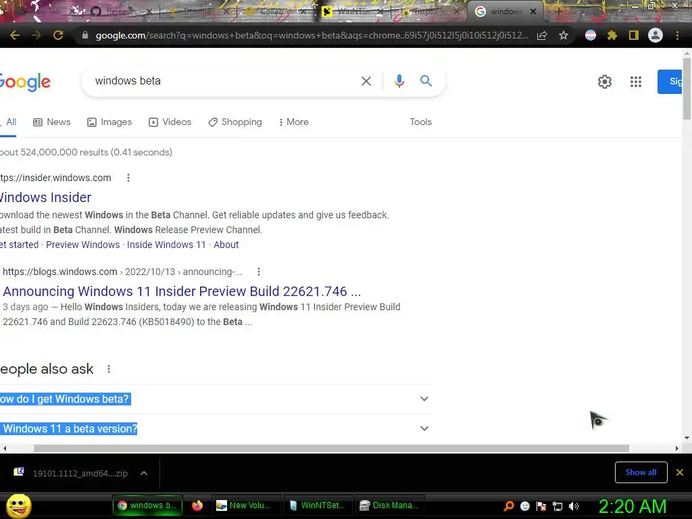Open the tray security flag icon
Screen dimensions: 692x519
click(541, 506)
